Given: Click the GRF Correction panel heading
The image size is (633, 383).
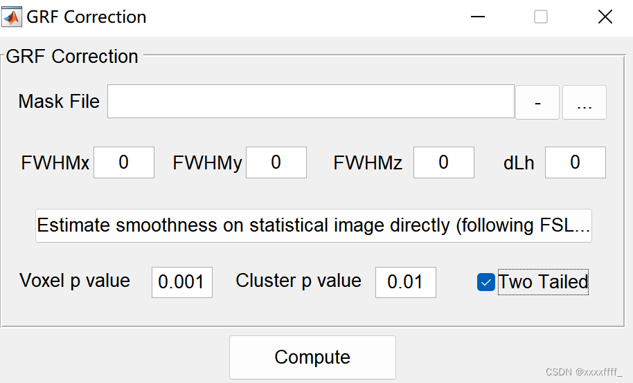Looking at the screenshot, I should tap(72, 57).
